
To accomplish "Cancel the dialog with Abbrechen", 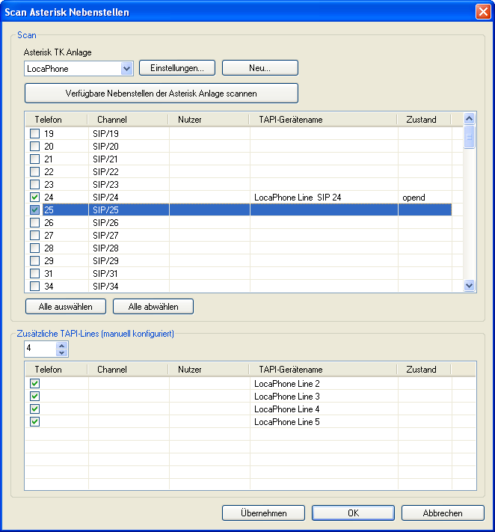I will pyautogui.click(x=442, y=513).
